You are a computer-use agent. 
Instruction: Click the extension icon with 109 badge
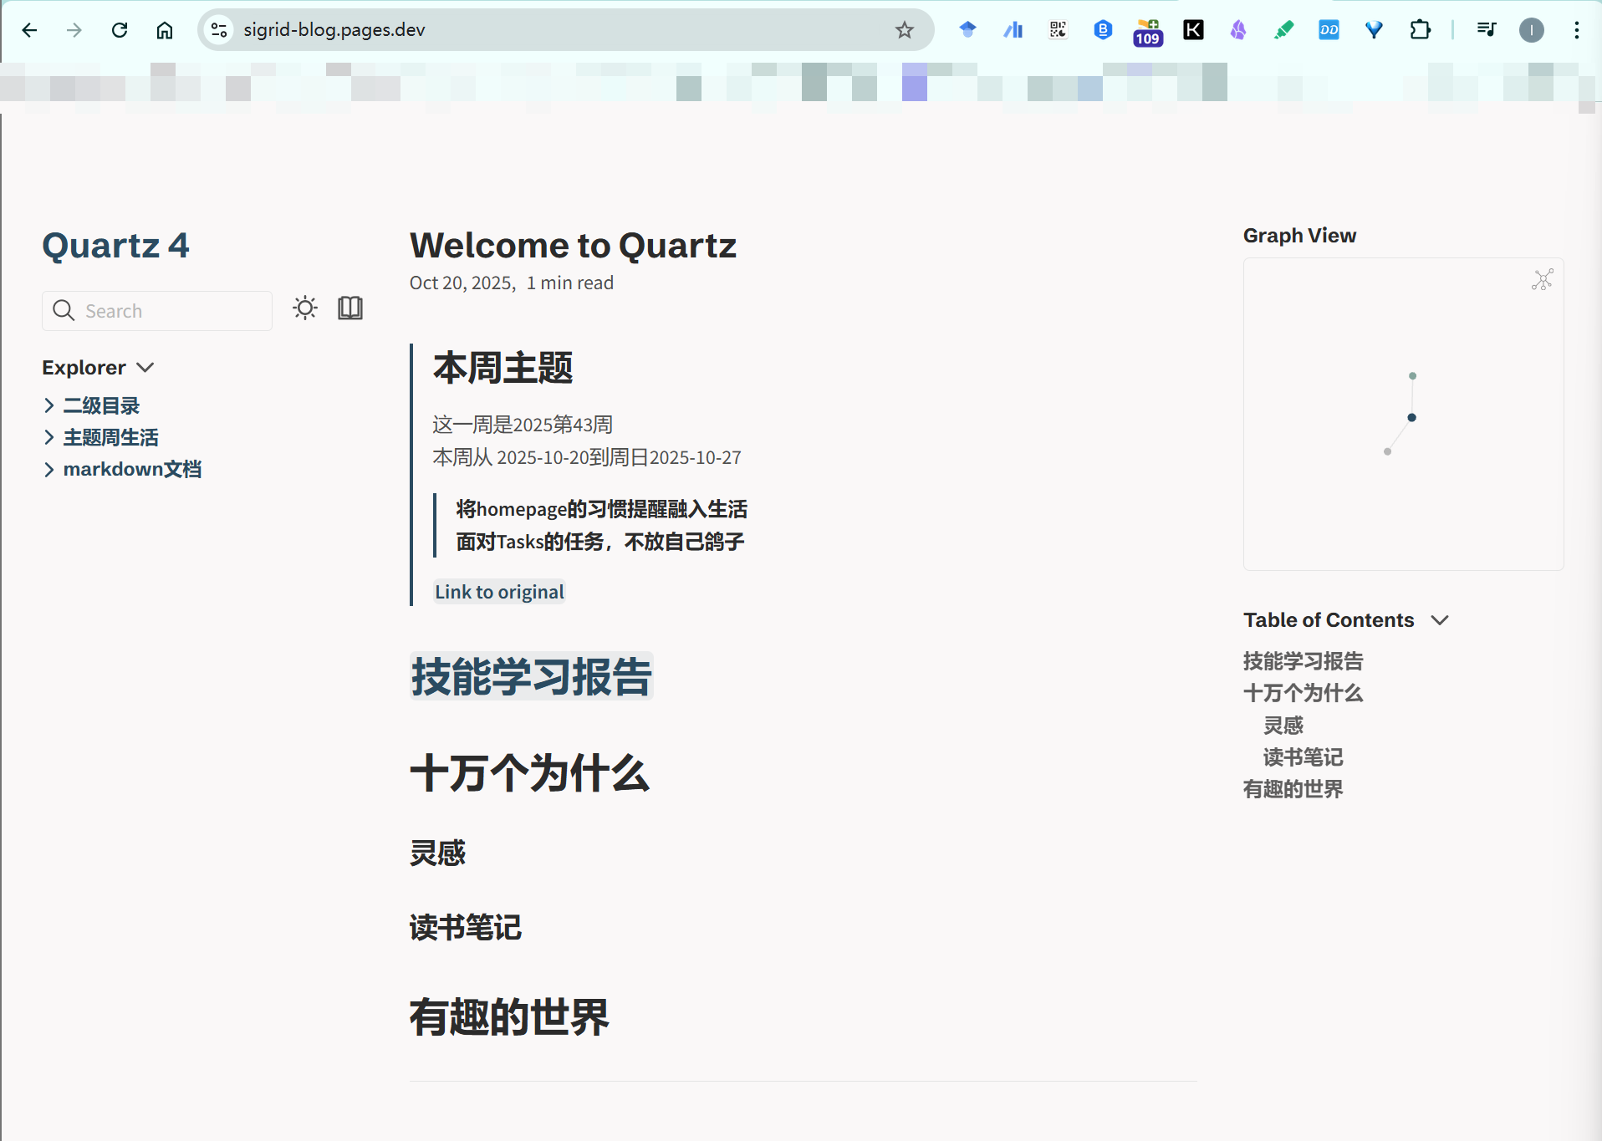(x=1148, y=31)
